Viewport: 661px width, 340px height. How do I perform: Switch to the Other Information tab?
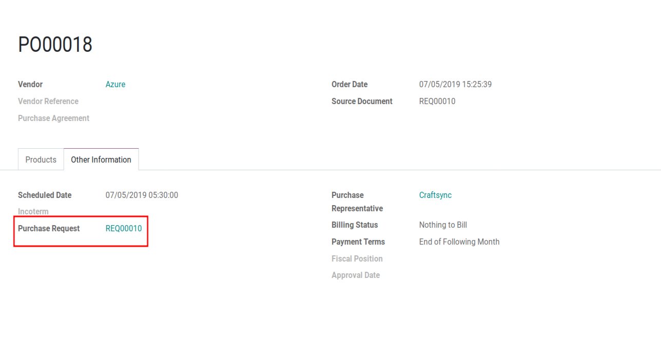click(101, 159)
